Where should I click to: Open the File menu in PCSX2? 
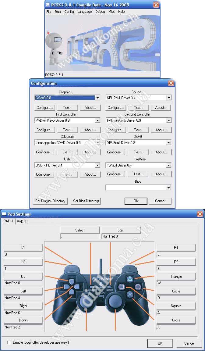pos(49,12)
